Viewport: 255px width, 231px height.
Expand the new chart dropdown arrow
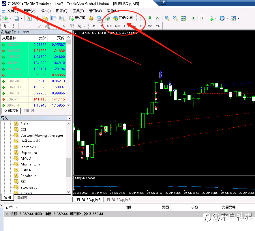pyautogui.click(x=10, y=18)
